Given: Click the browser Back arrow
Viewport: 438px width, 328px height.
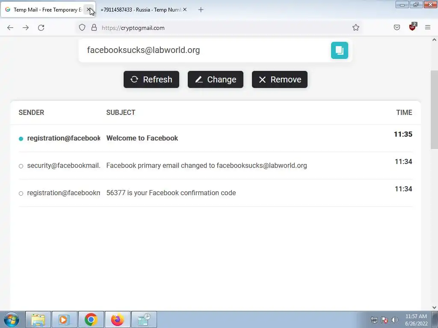Looking at the screenshot, I should (10, 28).
